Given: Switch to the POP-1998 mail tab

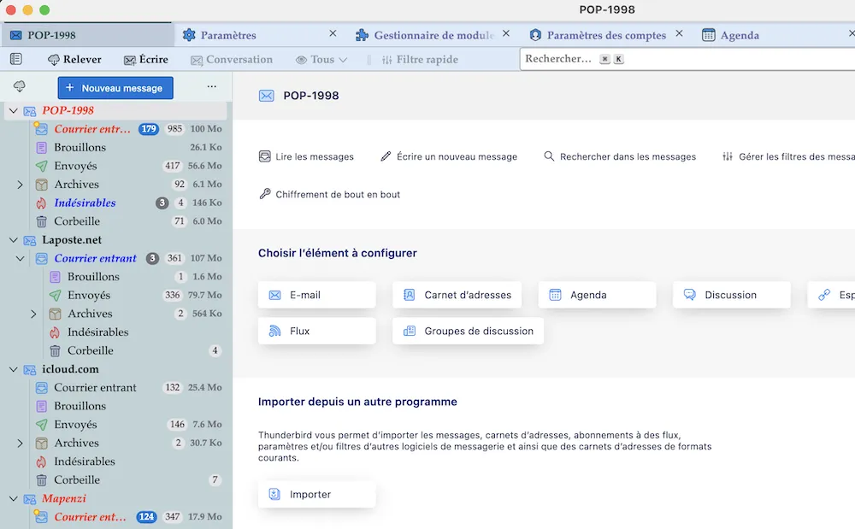Looking at the screenshot, I should pos(87,35).
